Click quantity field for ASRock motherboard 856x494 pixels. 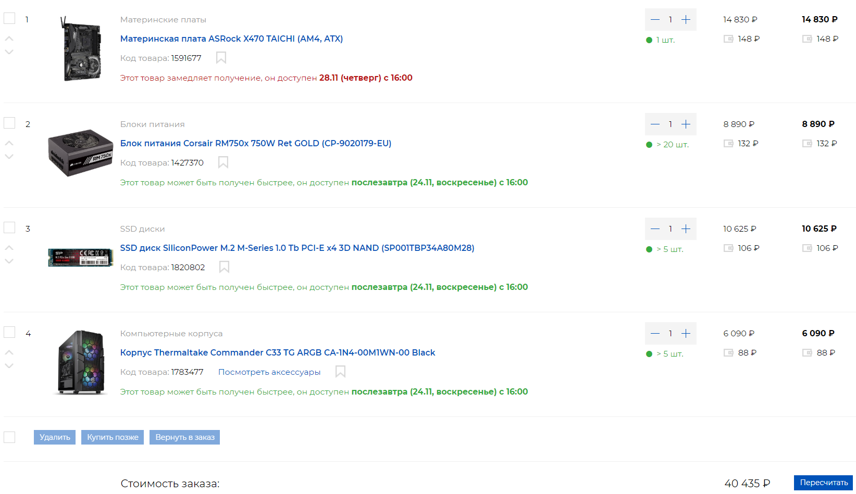click(x=671, y=20)
